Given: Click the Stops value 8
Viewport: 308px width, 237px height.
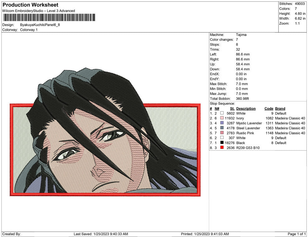Looking at the screenshot, I should pyautogui.click(x=237, y=44).
